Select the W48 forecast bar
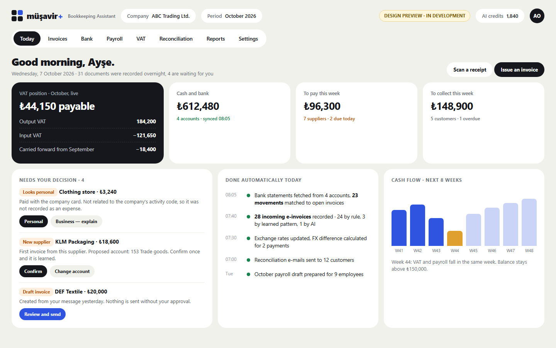Viewport: 556px width, 348px height. pos(529,222)
